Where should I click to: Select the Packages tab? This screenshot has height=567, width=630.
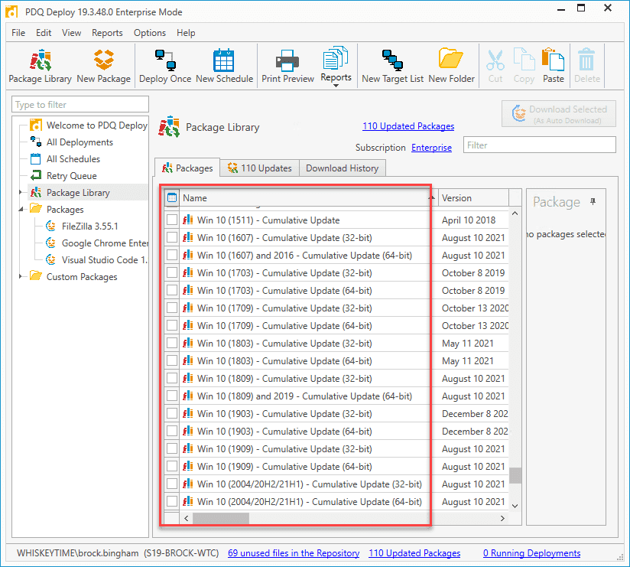(x=187, y=168)
